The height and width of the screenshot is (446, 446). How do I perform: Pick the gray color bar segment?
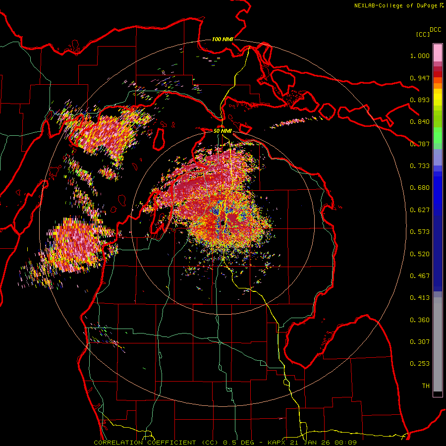tap(438, 344)
